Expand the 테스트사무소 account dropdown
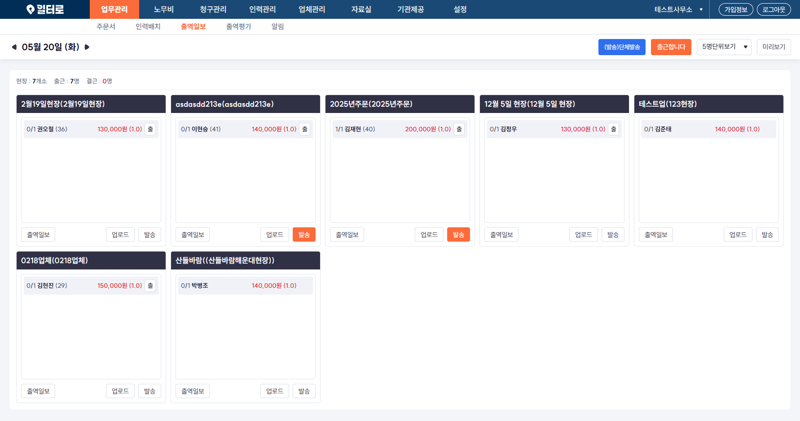The image size is (800, 421). [678, 9]
